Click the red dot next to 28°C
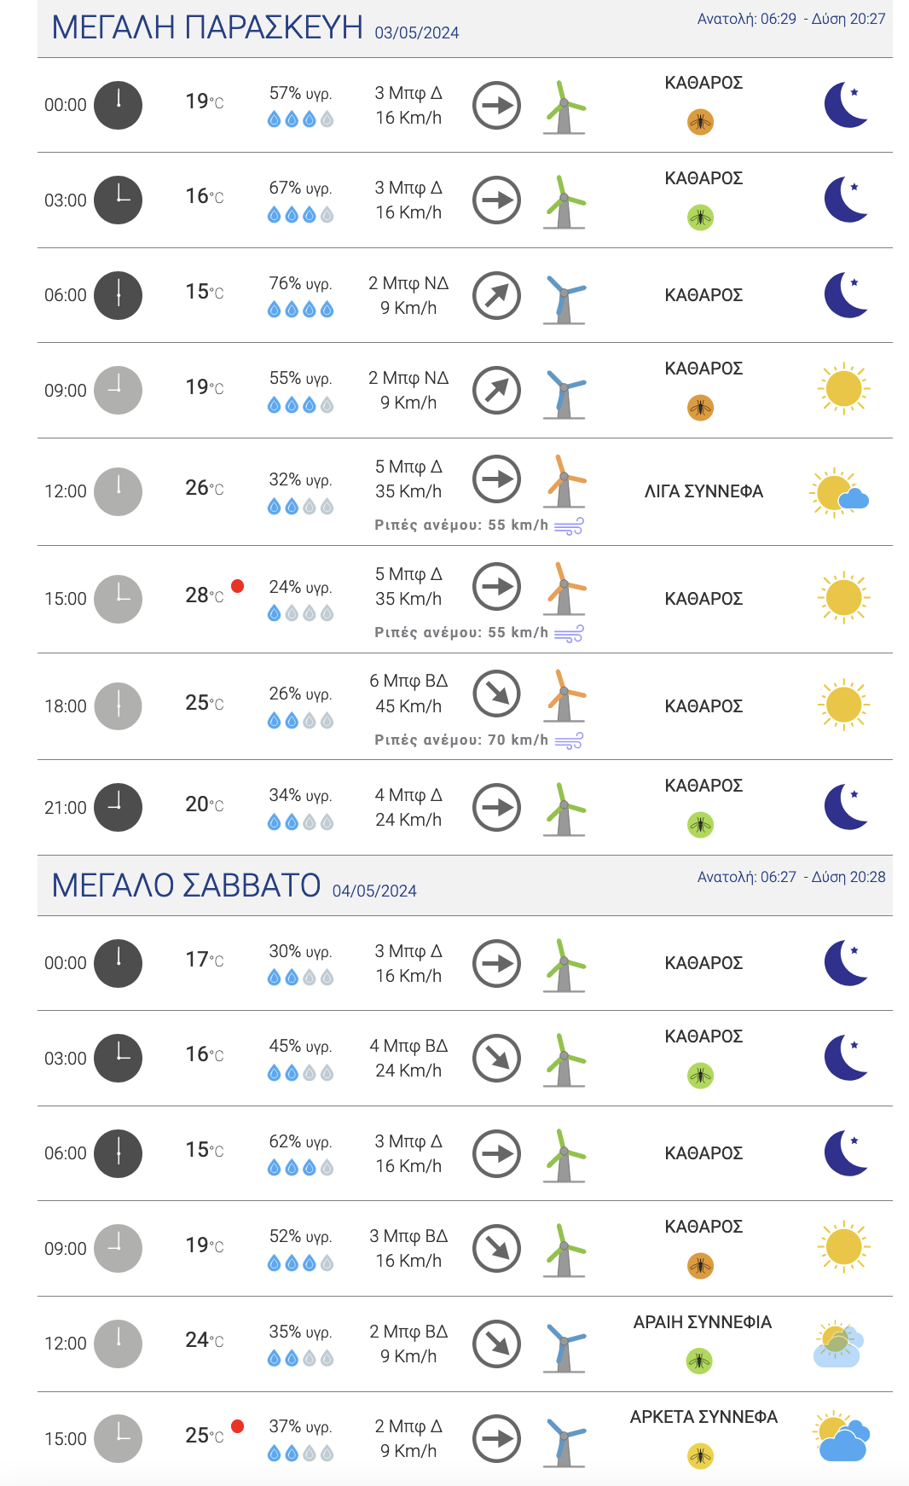The image size is (909, 1486). (x=238, y=586)
